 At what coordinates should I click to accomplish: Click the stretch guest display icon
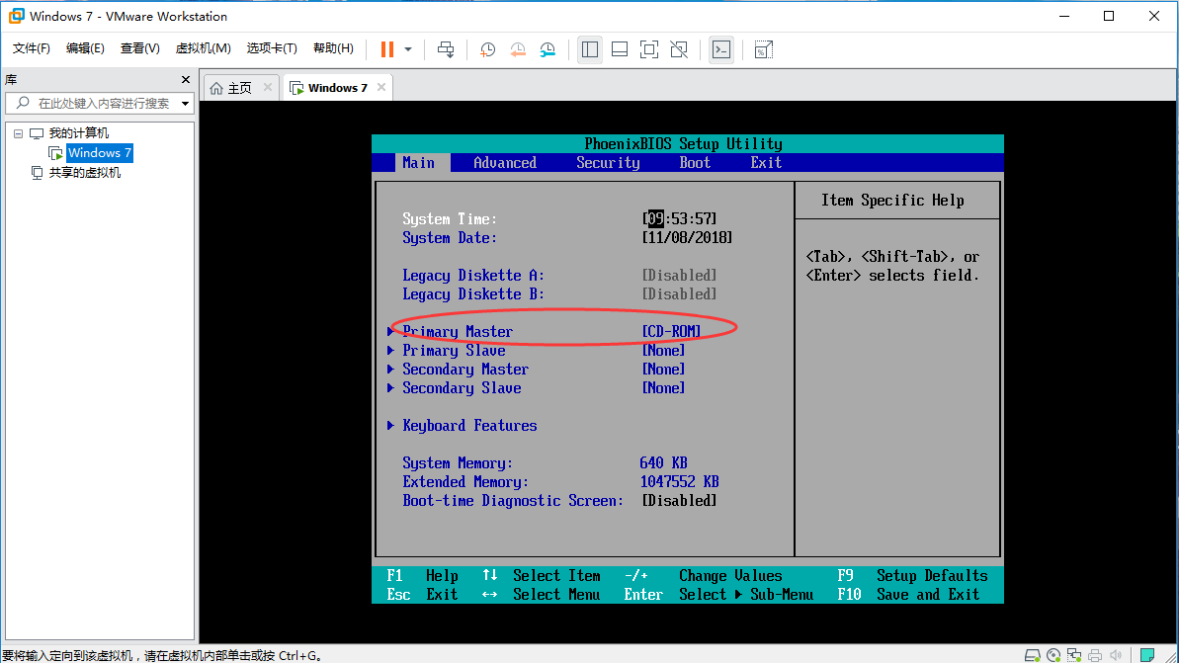763,49
